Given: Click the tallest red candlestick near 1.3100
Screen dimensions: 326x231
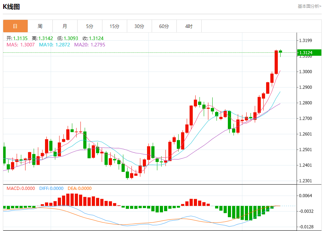Looking at the screenshot, I should coord(276,62).
